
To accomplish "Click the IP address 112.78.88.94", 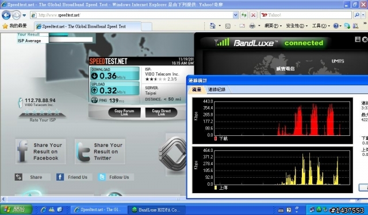I will pyautogui.click(x=40, y=100).
